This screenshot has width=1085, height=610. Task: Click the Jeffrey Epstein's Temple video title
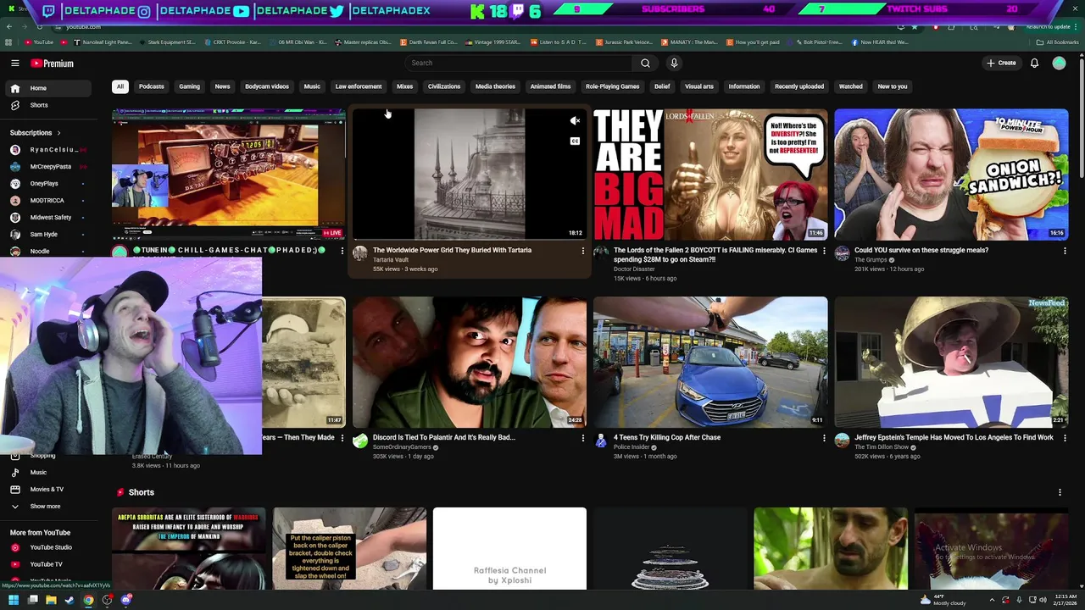pyautogui.click(x=954, y=438)
